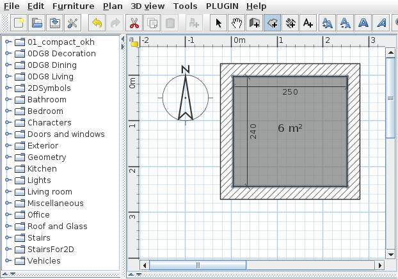Toggle bold text style icon
The height and width of the screenshot is (279, 398).
363,23
